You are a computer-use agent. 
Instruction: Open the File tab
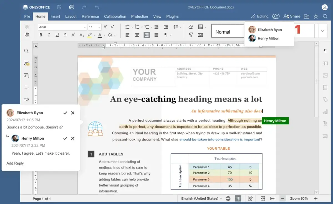pos(27,16)
